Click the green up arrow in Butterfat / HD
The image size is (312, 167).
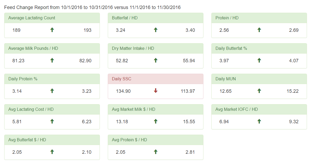[156, 30]
